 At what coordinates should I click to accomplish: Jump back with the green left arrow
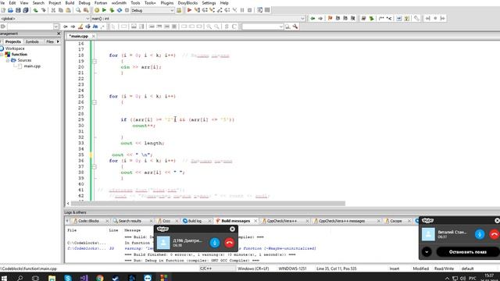click(x=312, y=19)
